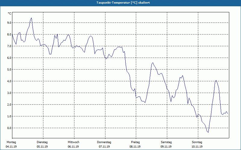Click the date 06.11.19

73,147
